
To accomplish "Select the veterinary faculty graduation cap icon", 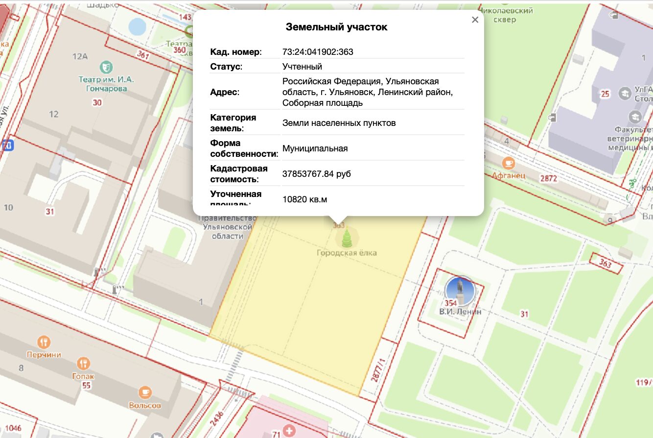I will point(635,117).
